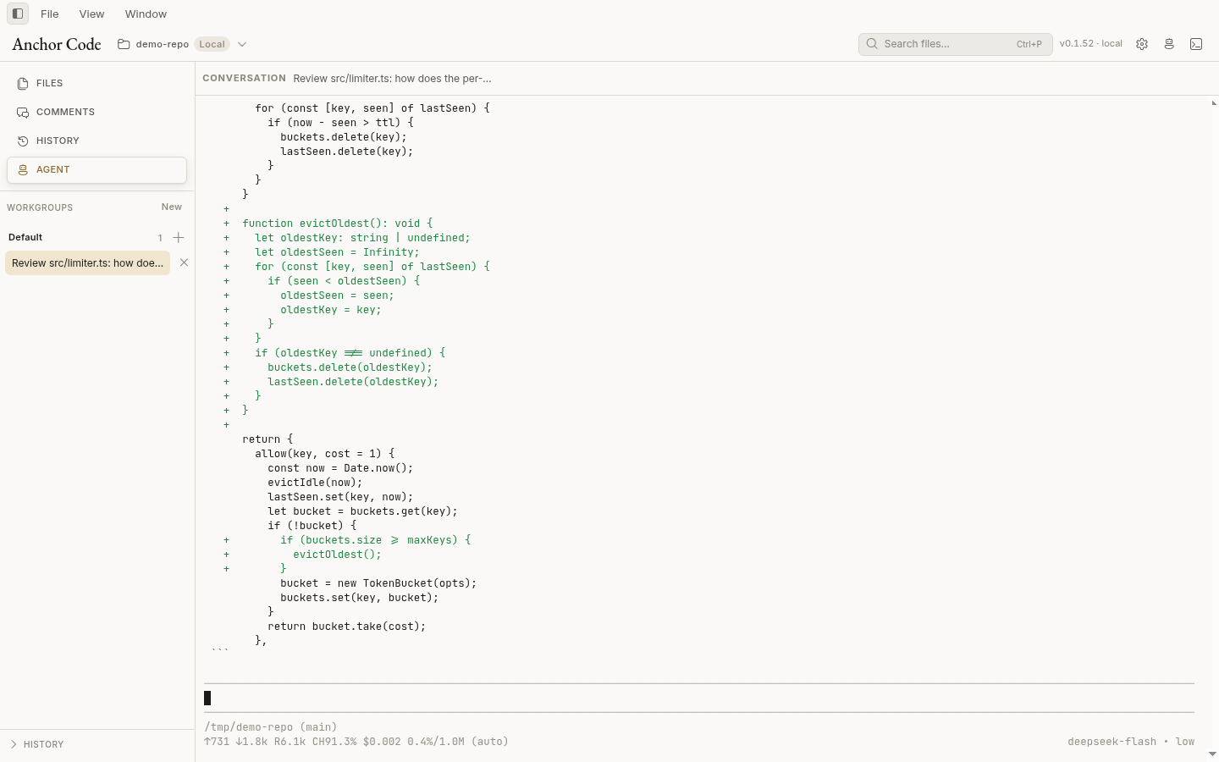Click the Ctrl+P shortcut hint
The height and width of the screenshot is (762, 1219).
(x=1029, y=44)
